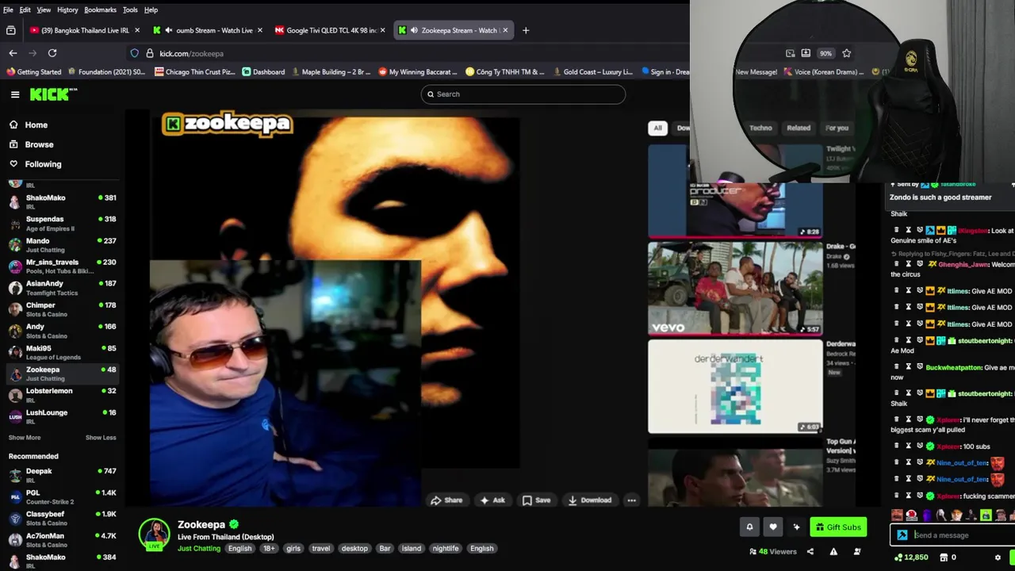Viewport: 1015px width, 571px height.
Task: Open Chimper channel in sidebar
Action: click(62, 309)
